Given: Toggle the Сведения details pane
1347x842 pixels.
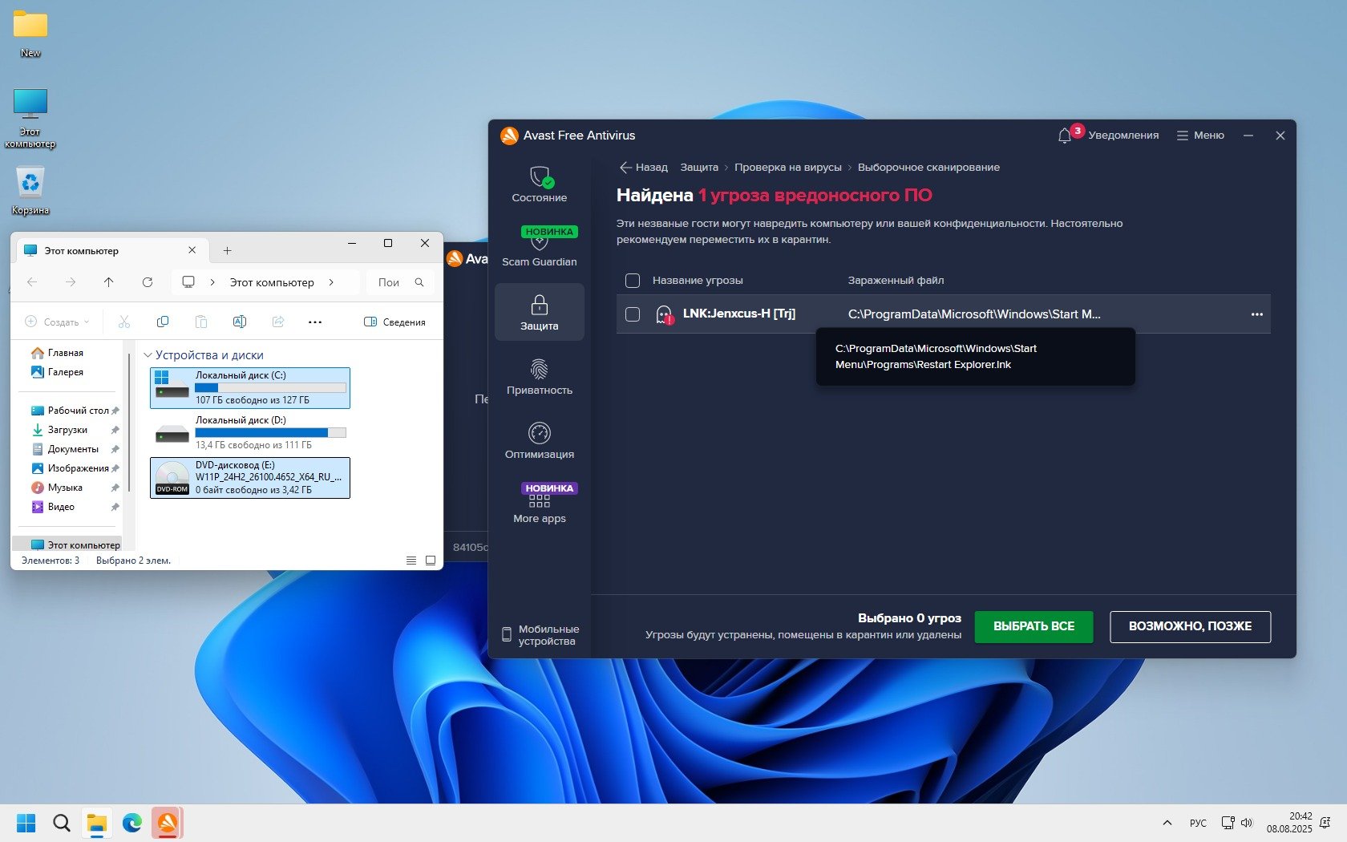Looking at the screenshot, I should (x=394, y=322).
